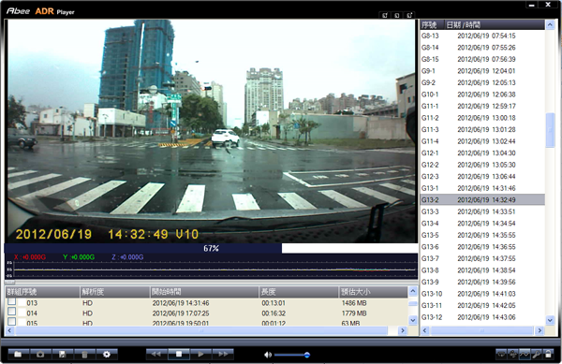Select file G10-1 at 12:06:38
Image resolution: width=562 pixels, height=364 pixels.
coord(482,95)
